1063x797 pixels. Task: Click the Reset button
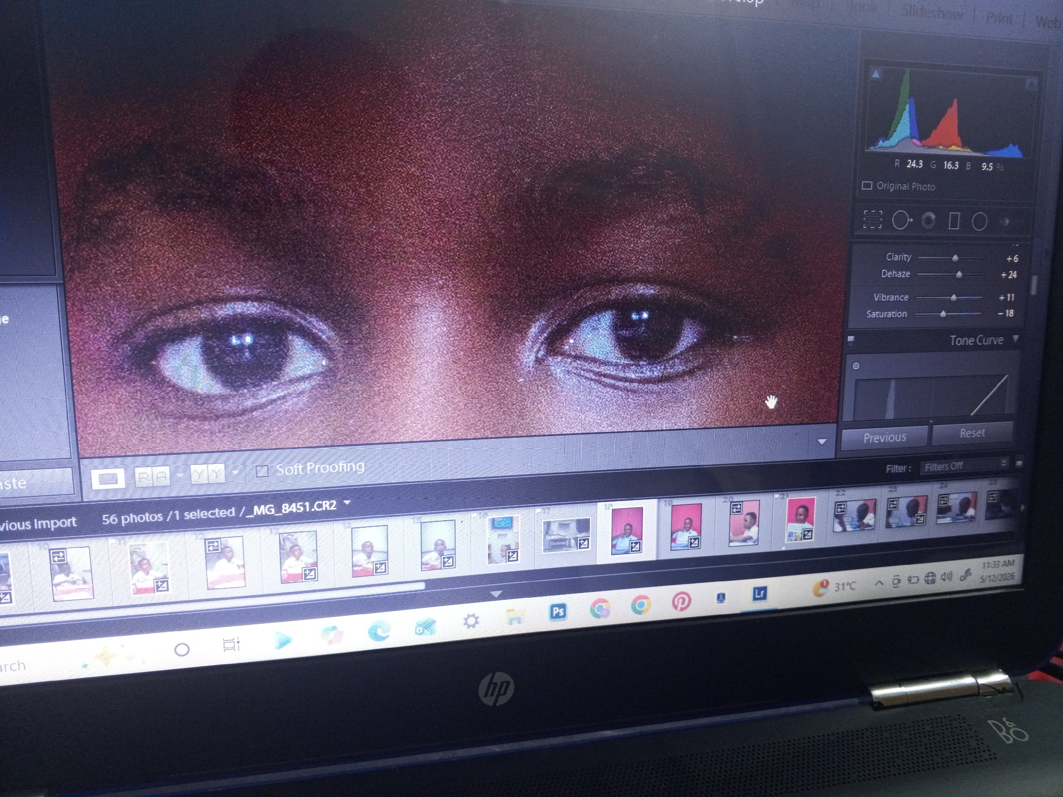pyautogui.click(x=972, y=433)
